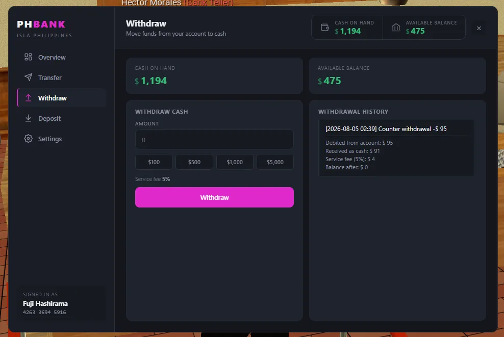Choose the $500 preset amount
The width and height of the screenshot is (504, 337).
pyautogui.click(x=194, y=162)
